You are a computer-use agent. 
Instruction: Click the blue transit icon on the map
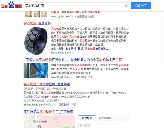(x=39, y=126)
